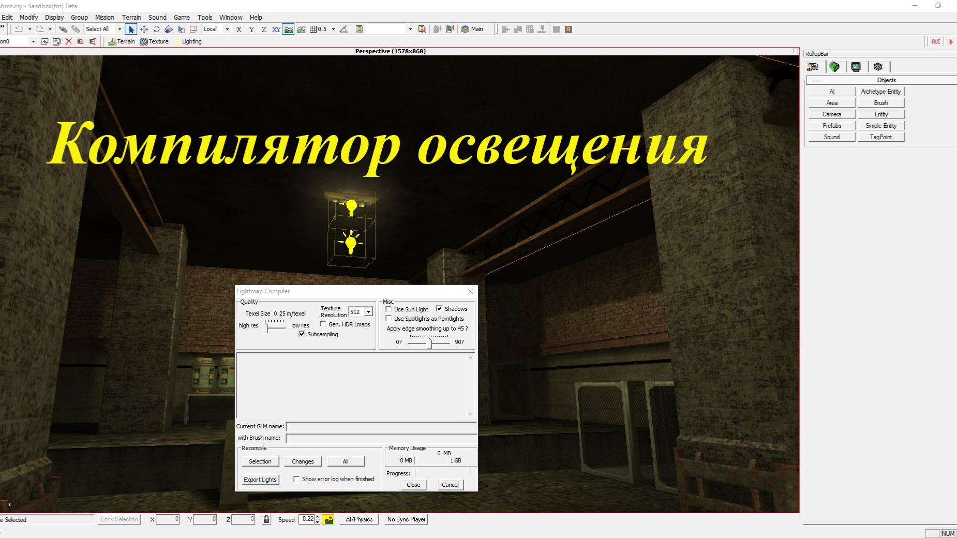Activate the Move tool icon
This screenshot has height=538, width=957.
pos(144,29)
